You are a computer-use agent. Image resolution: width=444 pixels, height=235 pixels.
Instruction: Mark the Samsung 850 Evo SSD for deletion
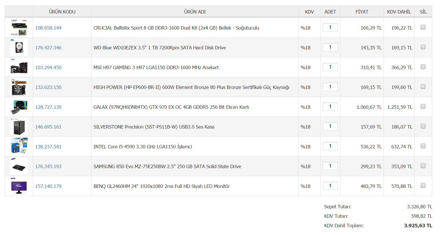coord(423,166)
